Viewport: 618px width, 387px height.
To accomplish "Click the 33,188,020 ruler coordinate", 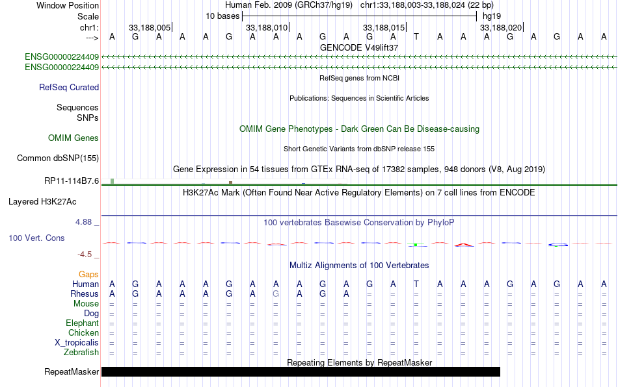I will pos(500,27).
